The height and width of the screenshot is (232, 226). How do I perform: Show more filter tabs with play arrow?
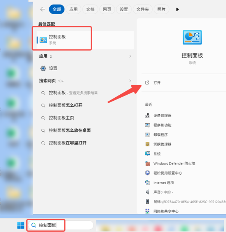click(177, 9)
